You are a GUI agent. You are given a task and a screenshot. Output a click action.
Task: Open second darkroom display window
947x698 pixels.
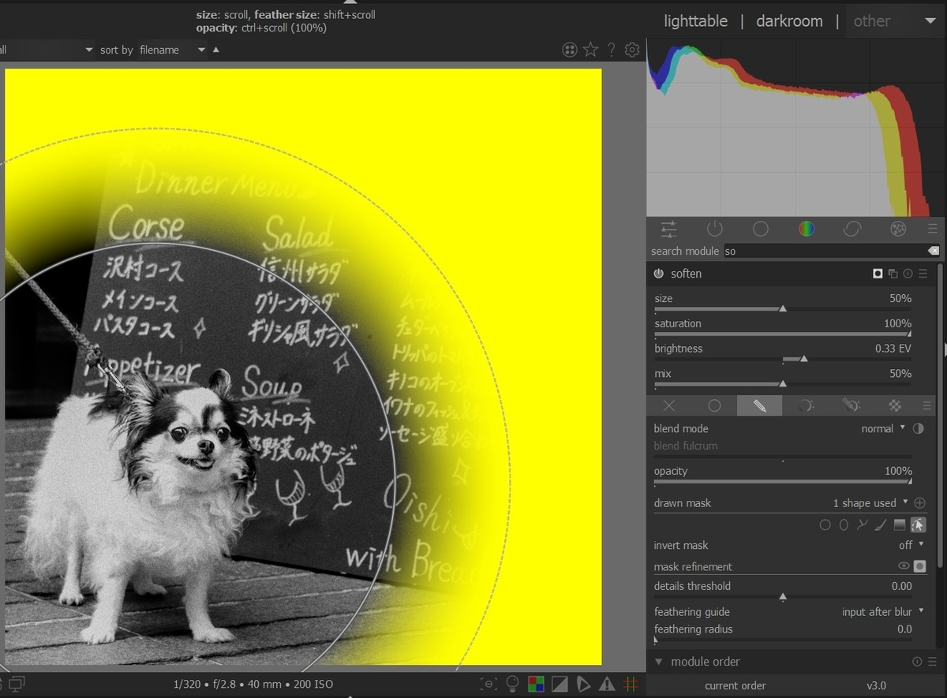[x=17, y=683]
